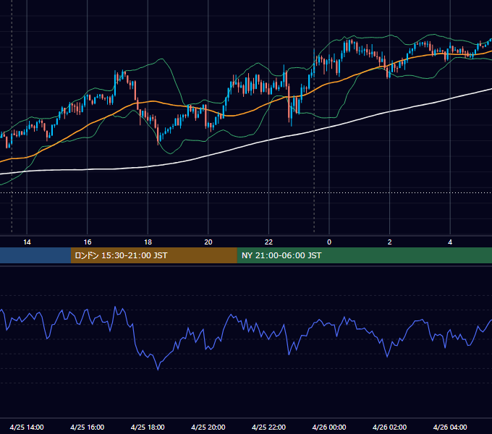Click the 4 hour tick label

(450, 242)
